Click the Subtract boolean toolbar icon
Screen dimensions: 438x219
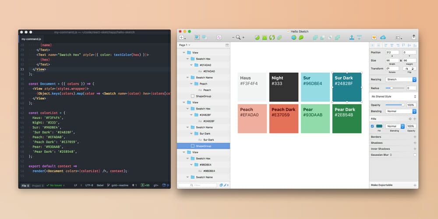(323, 37)
